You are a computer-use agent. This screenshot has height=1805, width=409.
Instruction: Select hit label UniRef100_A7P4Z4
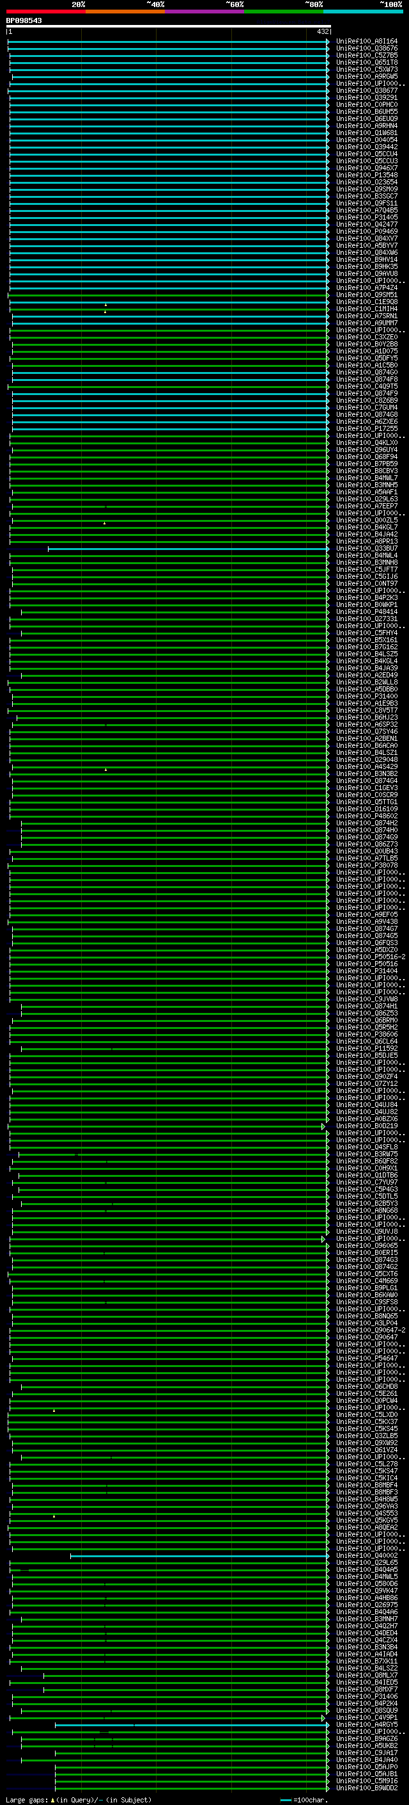coord(366,288)
